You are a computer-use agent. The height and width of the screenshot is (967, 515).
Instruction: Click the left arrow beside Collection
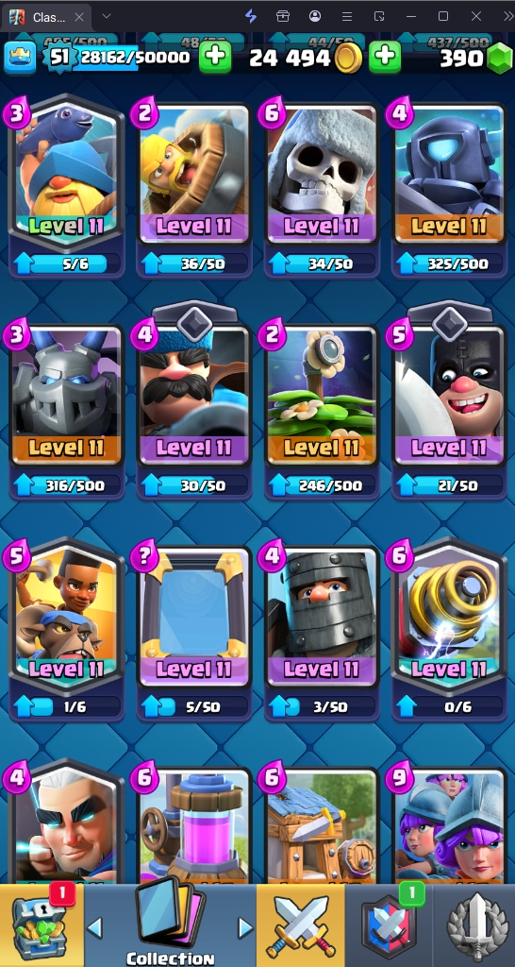click(x=94, y=927)
